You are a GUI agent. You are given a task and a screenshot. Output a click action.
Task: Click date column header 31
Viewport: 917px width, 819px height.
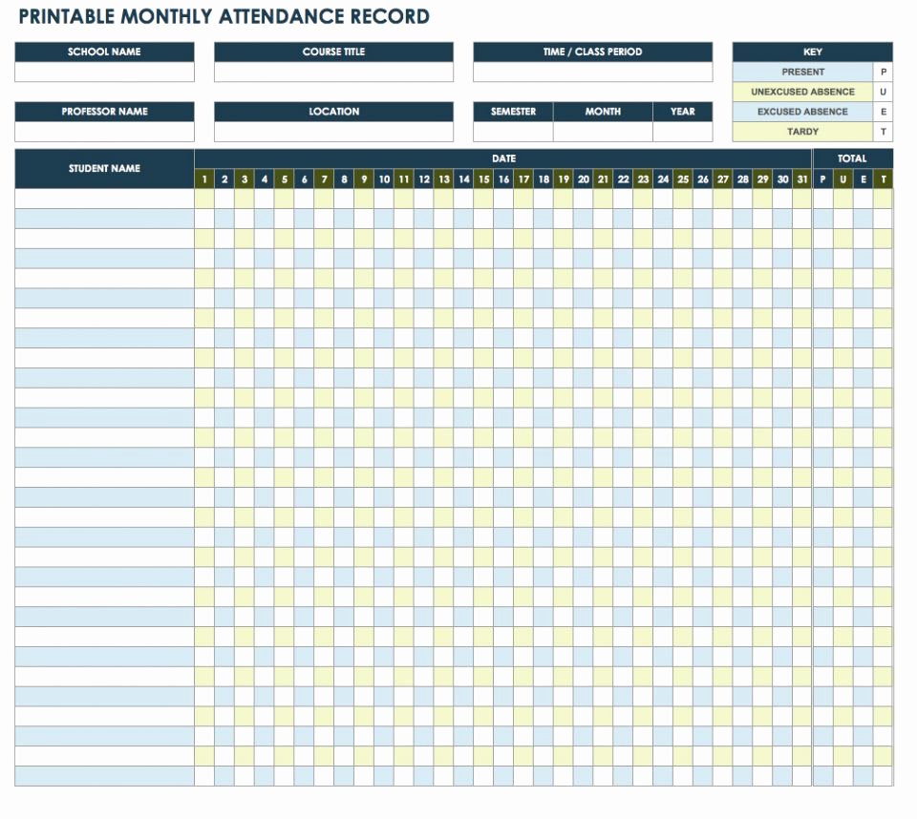(801, 178)
